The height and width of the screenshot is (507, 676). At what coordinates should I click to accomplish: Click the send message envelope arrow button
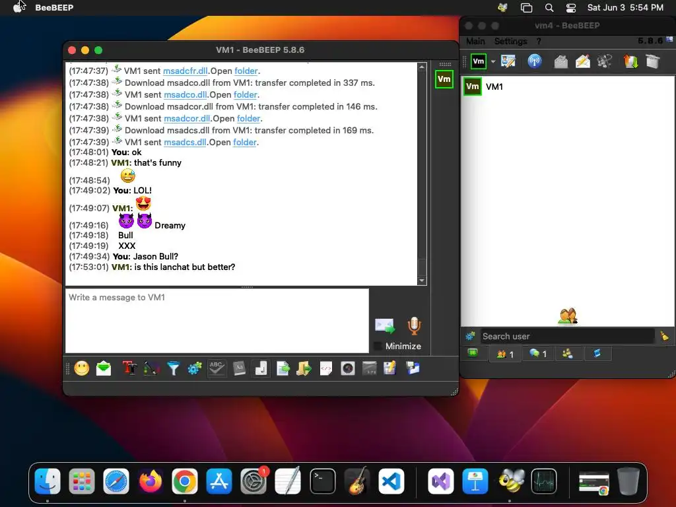[385, 326]
